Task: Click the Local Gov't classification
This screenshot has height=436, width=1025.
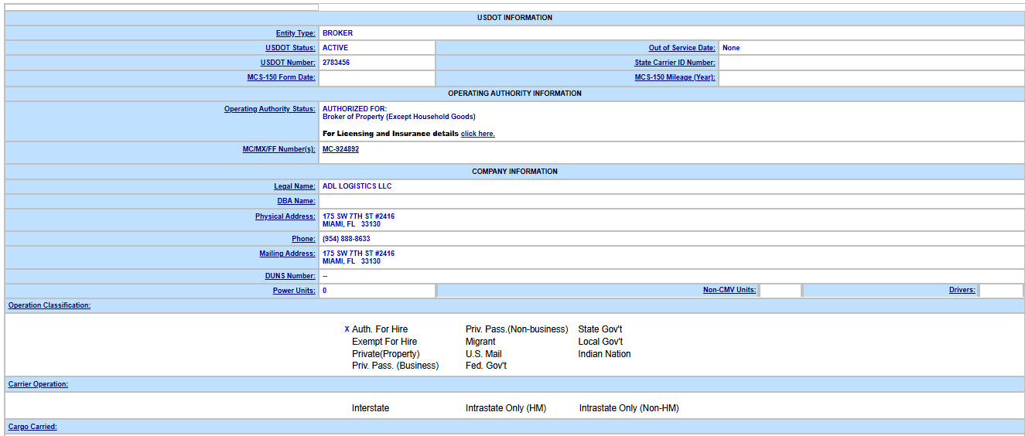Action: 600,342
